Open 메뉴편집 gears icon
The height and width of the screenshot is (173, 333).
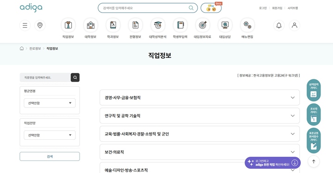(x=247, y=25)
